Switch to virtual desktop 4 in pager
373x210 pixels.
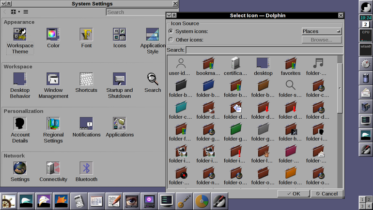pos(369,206)
